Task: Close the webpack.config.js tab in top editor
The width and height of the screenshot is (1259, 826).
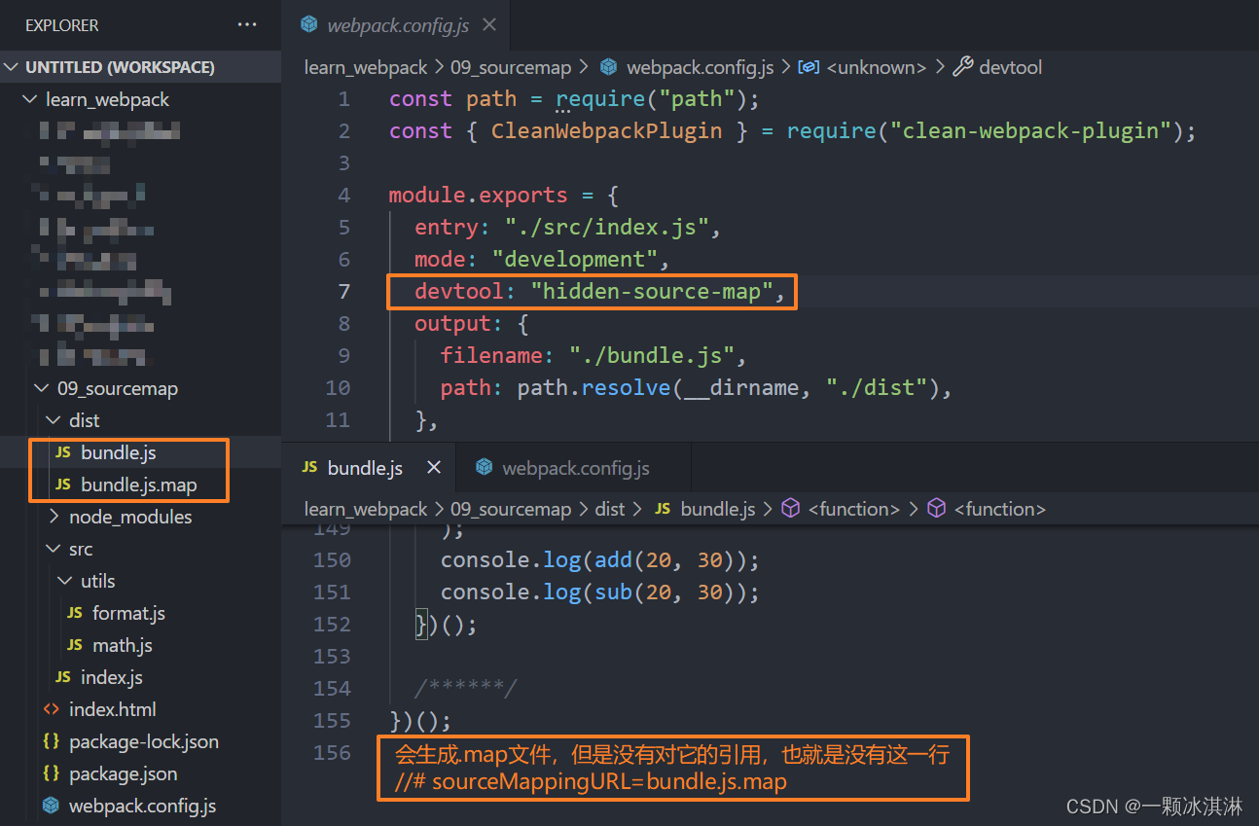Action: point(489,25)
